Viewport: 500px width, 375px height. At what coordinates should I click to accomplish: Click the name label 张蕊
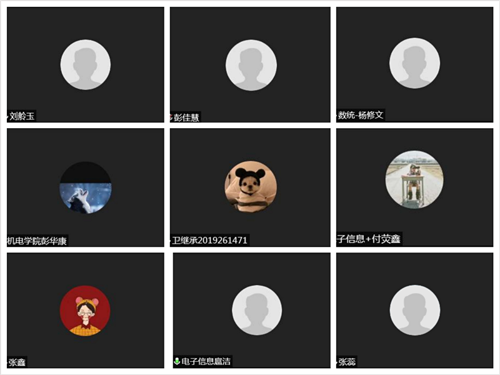347,362
